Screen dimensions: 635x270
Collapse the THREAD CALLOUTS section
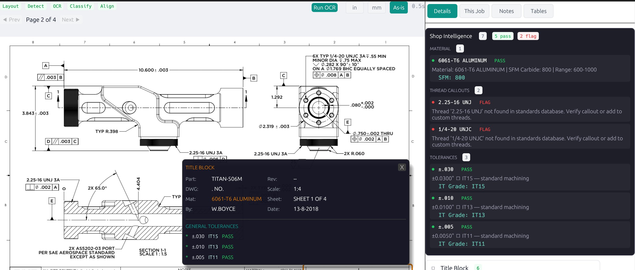coord(450,90)
